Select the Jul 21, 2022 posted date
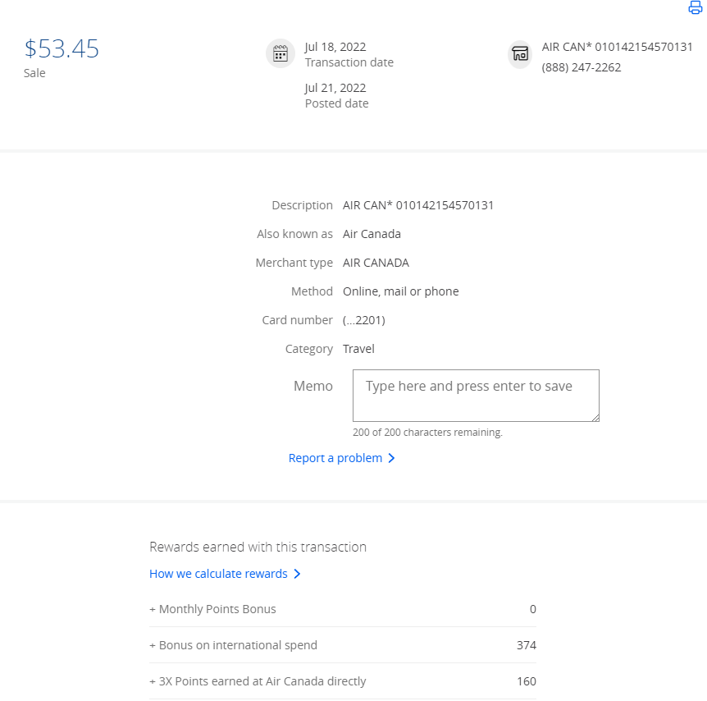Image resolution: width=707 pixels, height=701 pixels. [335, 88]
